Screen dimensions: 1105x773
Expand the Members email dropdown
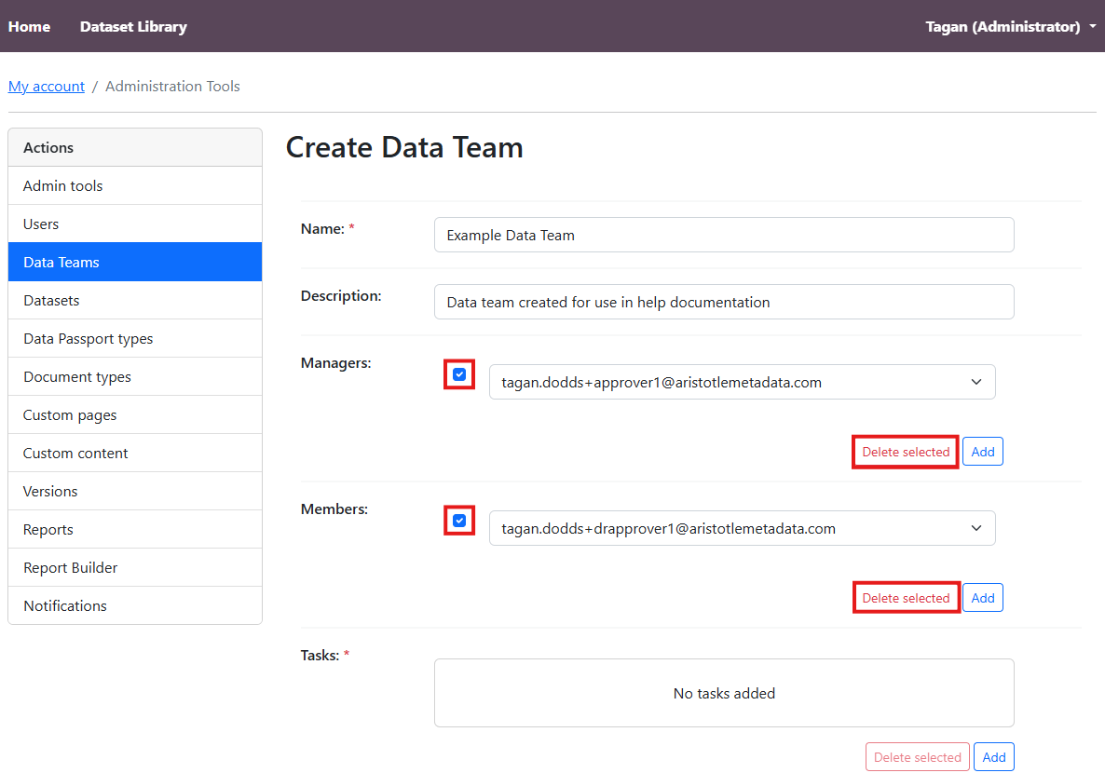click(x=742, y=528)
